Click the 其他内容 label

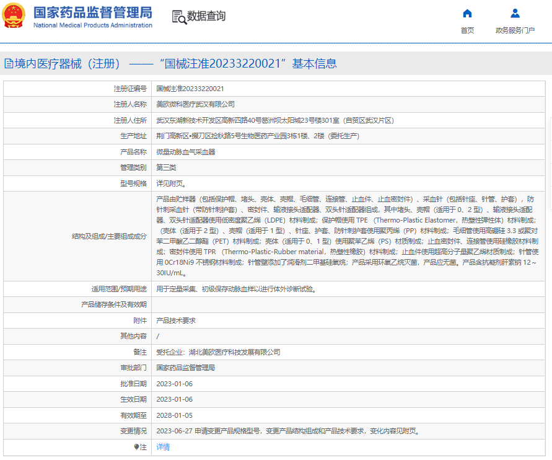click(x=133, y=336)
